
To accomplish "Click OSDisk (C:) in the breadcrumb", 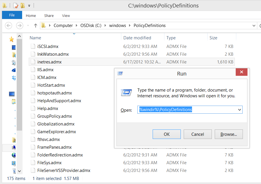I will 91,26.
